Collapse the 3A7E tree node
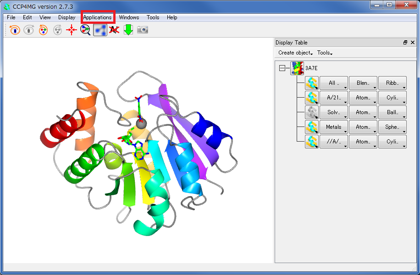The image size is (420, 275). [282, 68]
